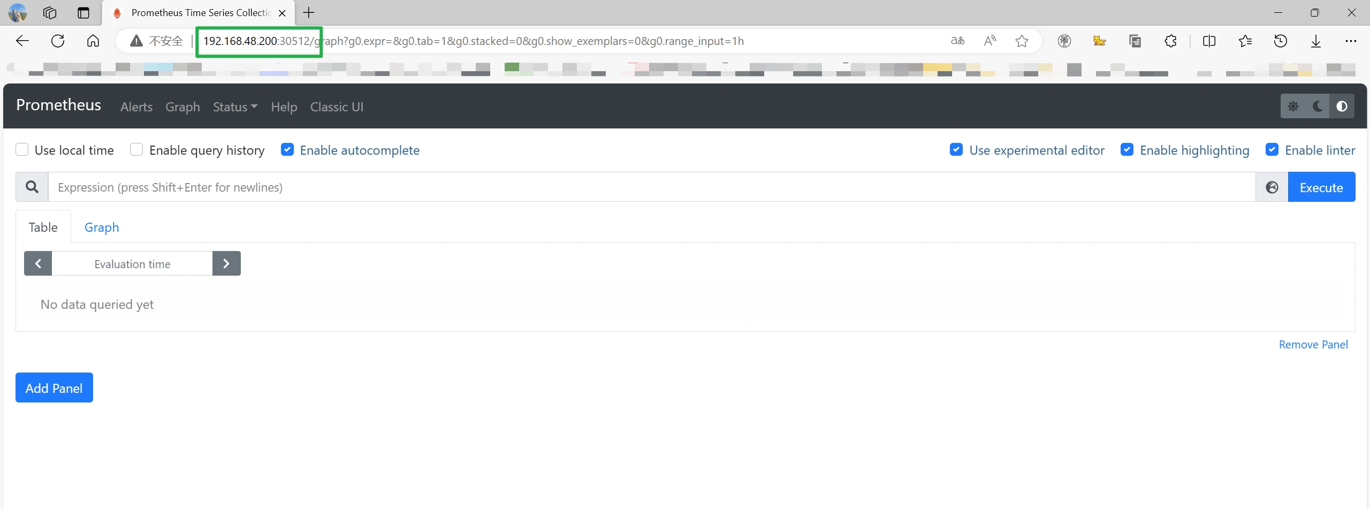Screen dimensions: 1370x509
Task: Expand the Status dropdown menu
Action: tap(235, 107)
